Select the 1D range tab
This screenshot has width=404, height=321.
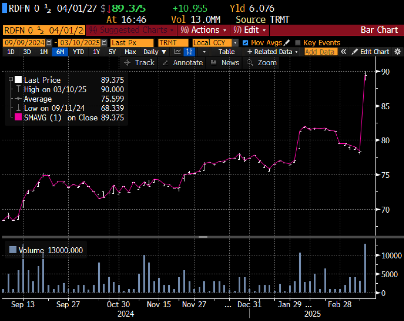pos(11,52)
